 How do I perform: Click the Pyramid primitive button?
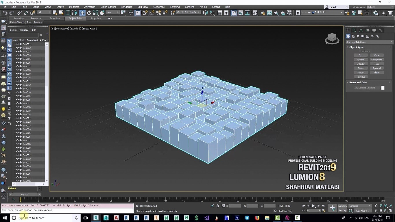pyautogui.click(x=377, y=68)
